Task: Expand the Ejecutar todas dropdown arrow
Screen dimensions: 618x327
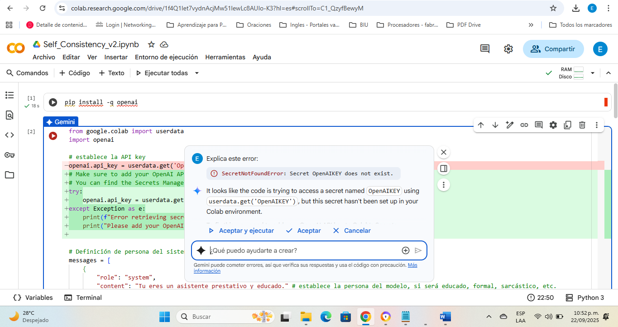Action: [197, 73]
